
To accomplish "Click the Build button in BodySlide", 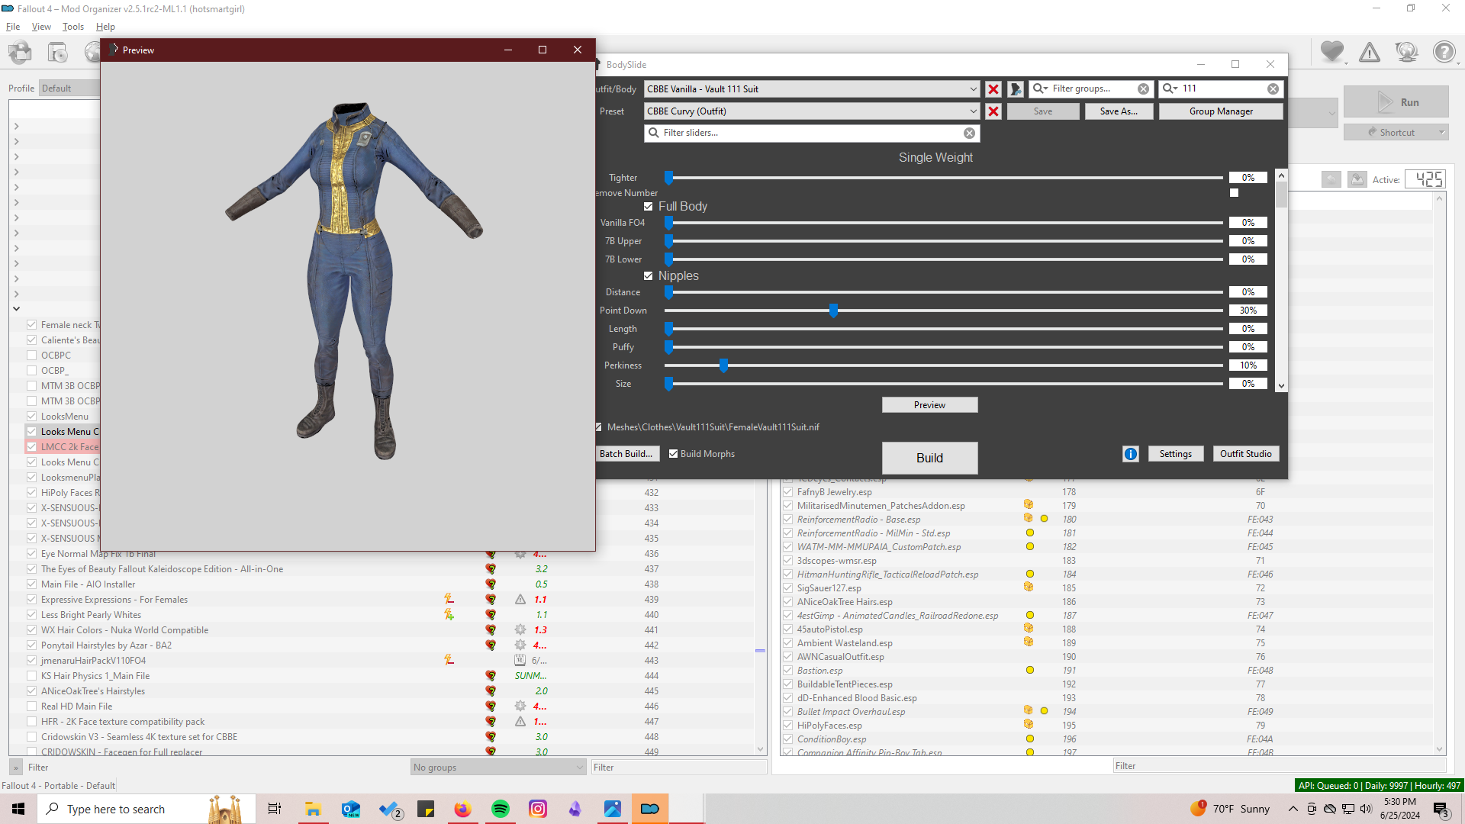I will 929,458.
